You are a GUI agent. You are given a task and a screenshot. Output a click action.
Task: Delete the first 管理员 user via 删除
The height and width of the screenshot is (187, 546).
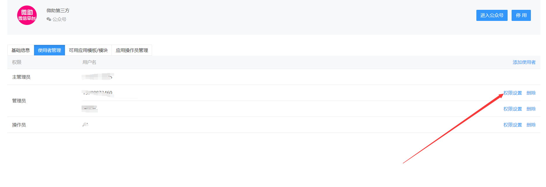click(531, 93)
